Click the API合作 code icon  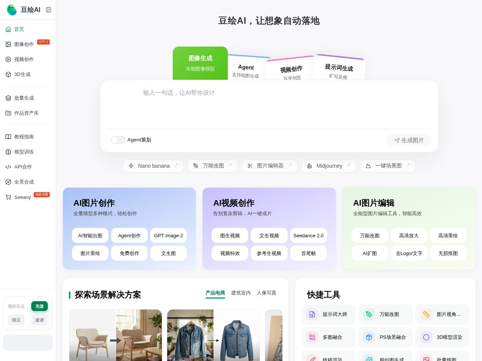[x=8, y=167]
